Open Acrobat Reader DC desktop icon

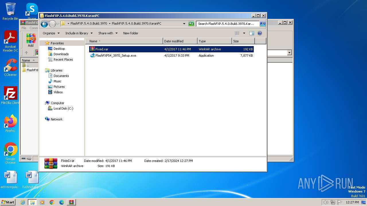pos(10,41)
